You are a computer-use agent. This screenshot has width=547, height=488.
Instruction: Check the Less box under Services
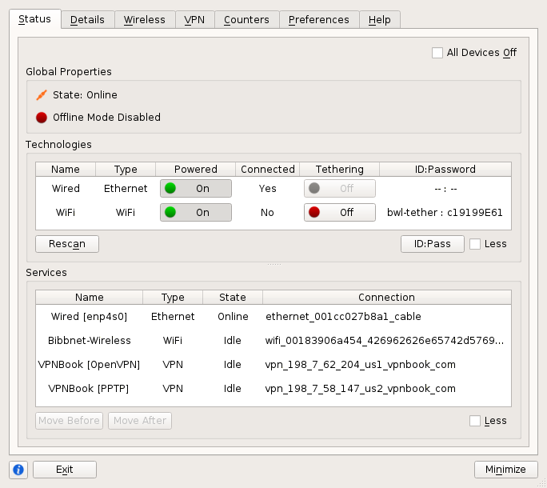pos(475,421)
